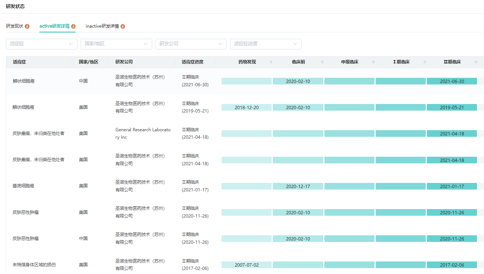Image resolution: width=484 pixels, height=274 pixels.
Task: Click the arrow icon after 药物发现 header
Action: pos(271,62)
